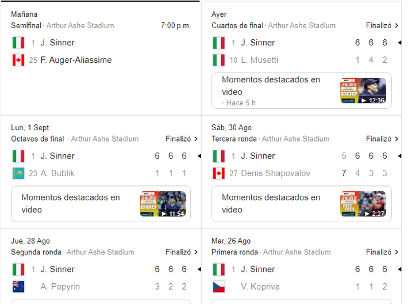Image resolution: width=408 pixels, height=304 pixels.
Task: Click Australia flag next to A. Popyrin
Action: point(18,287)
